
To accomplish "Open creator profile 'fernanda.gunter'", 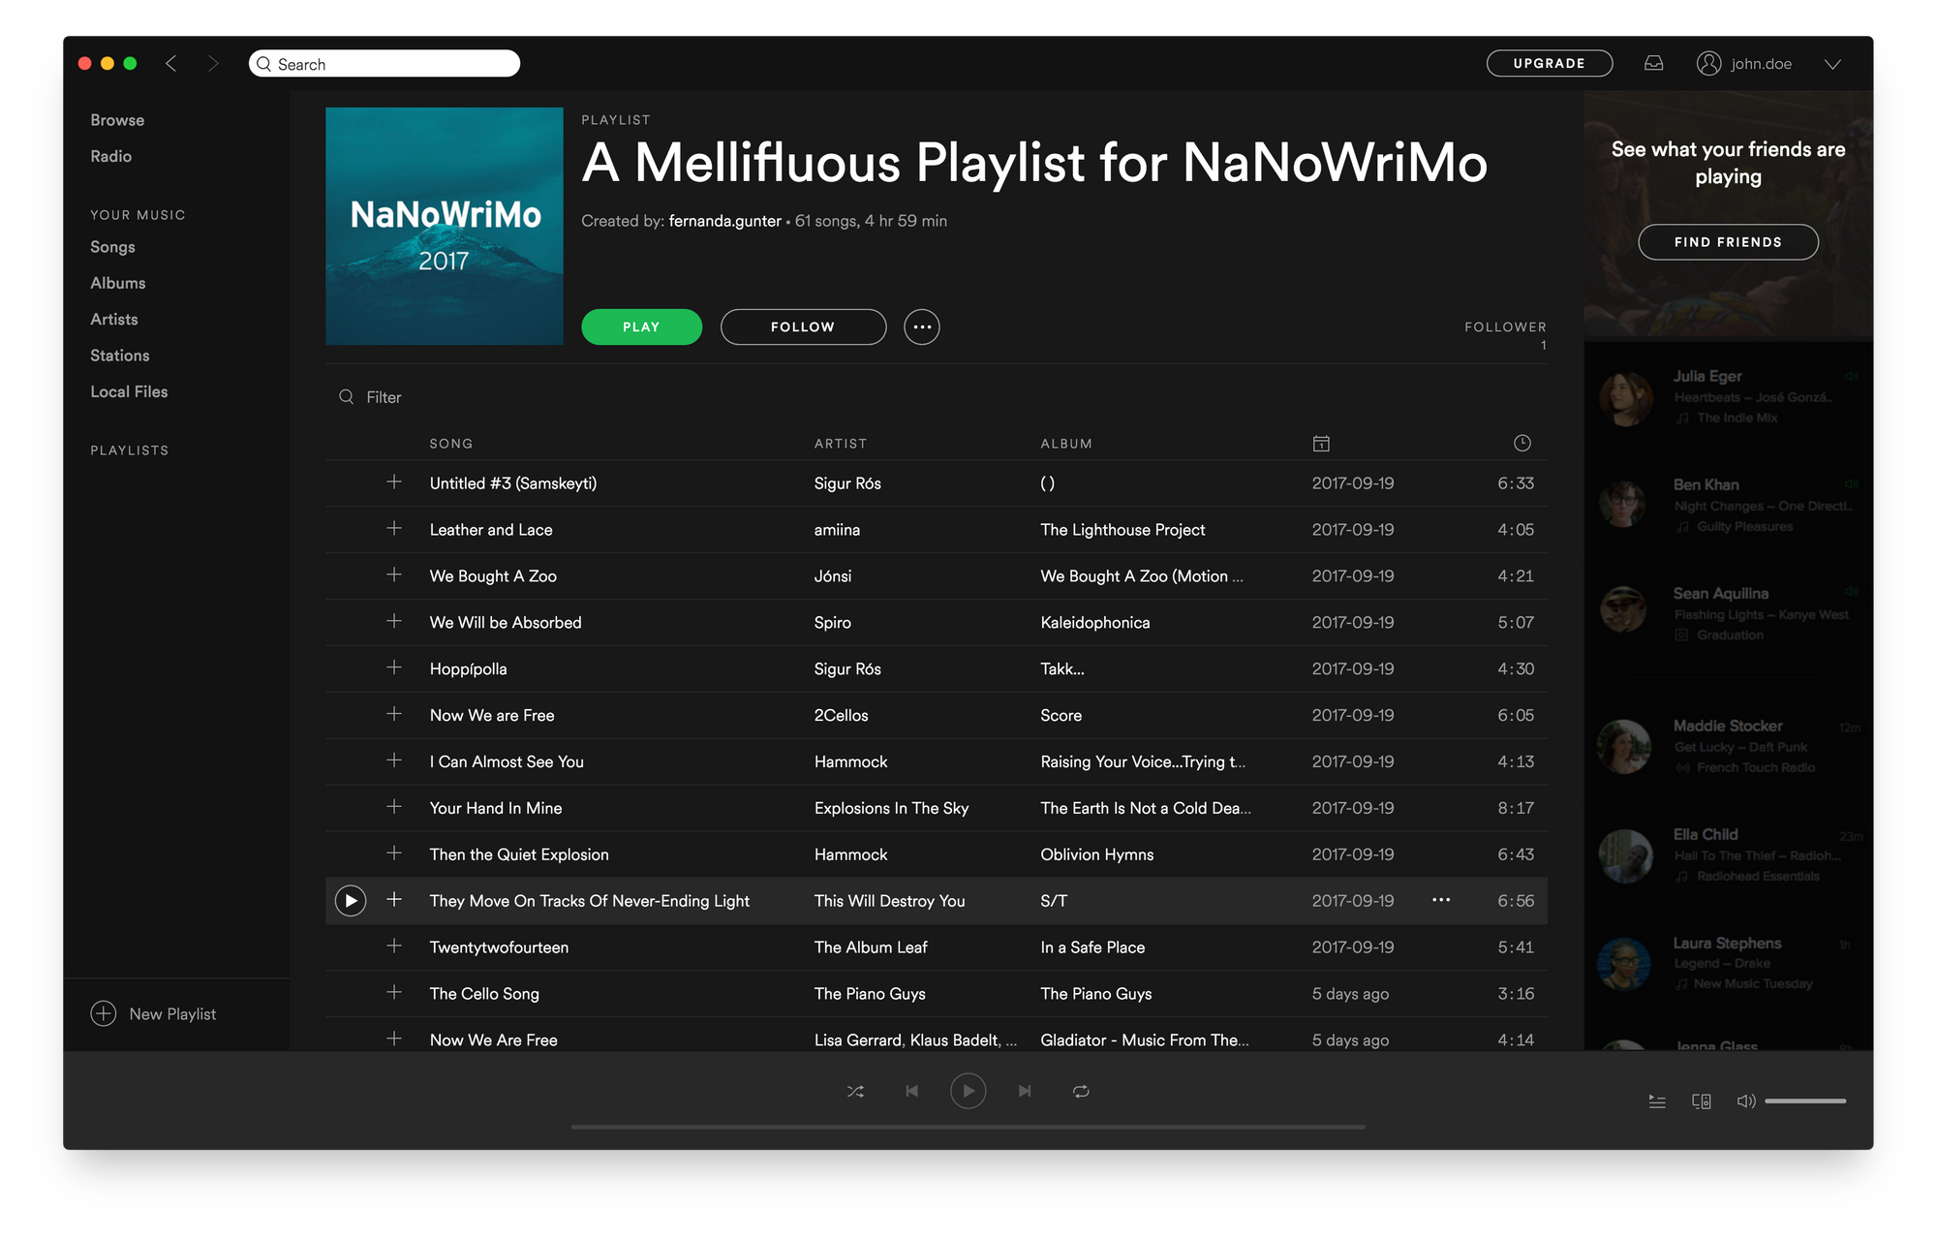I will pyautogui.click(x=724, y=221).
